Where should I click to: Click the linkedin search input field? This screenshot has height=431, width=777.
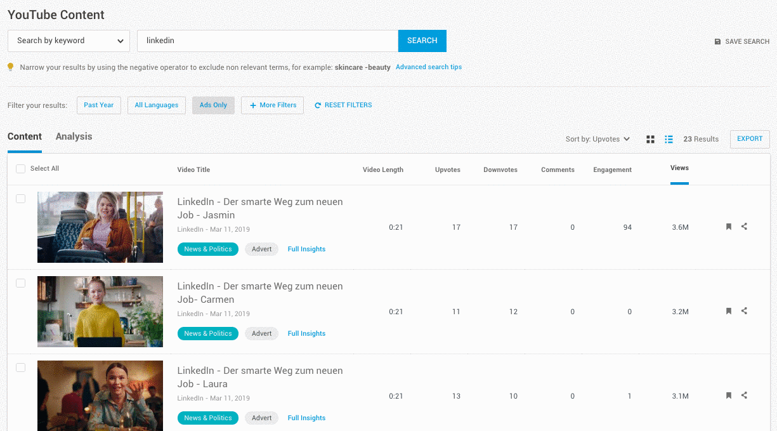coord(268,41)
